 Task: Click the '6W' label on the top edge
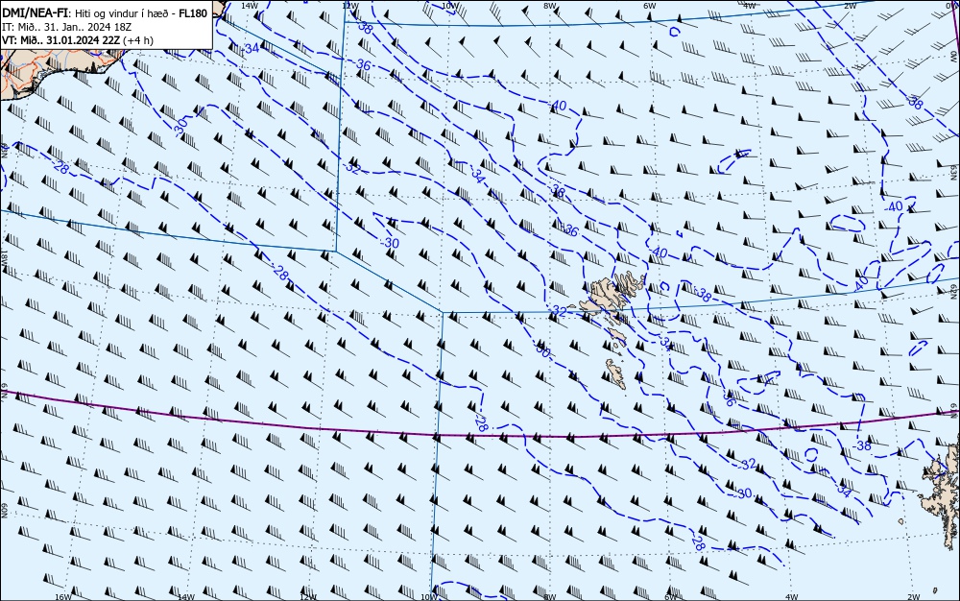(x=650, y=5)
